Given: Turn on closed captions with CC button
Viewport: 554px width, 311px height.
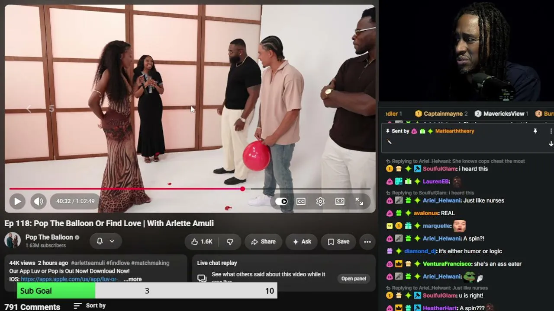Looking at the screenshot, I should pyautogui.click(x=301, y=201).
